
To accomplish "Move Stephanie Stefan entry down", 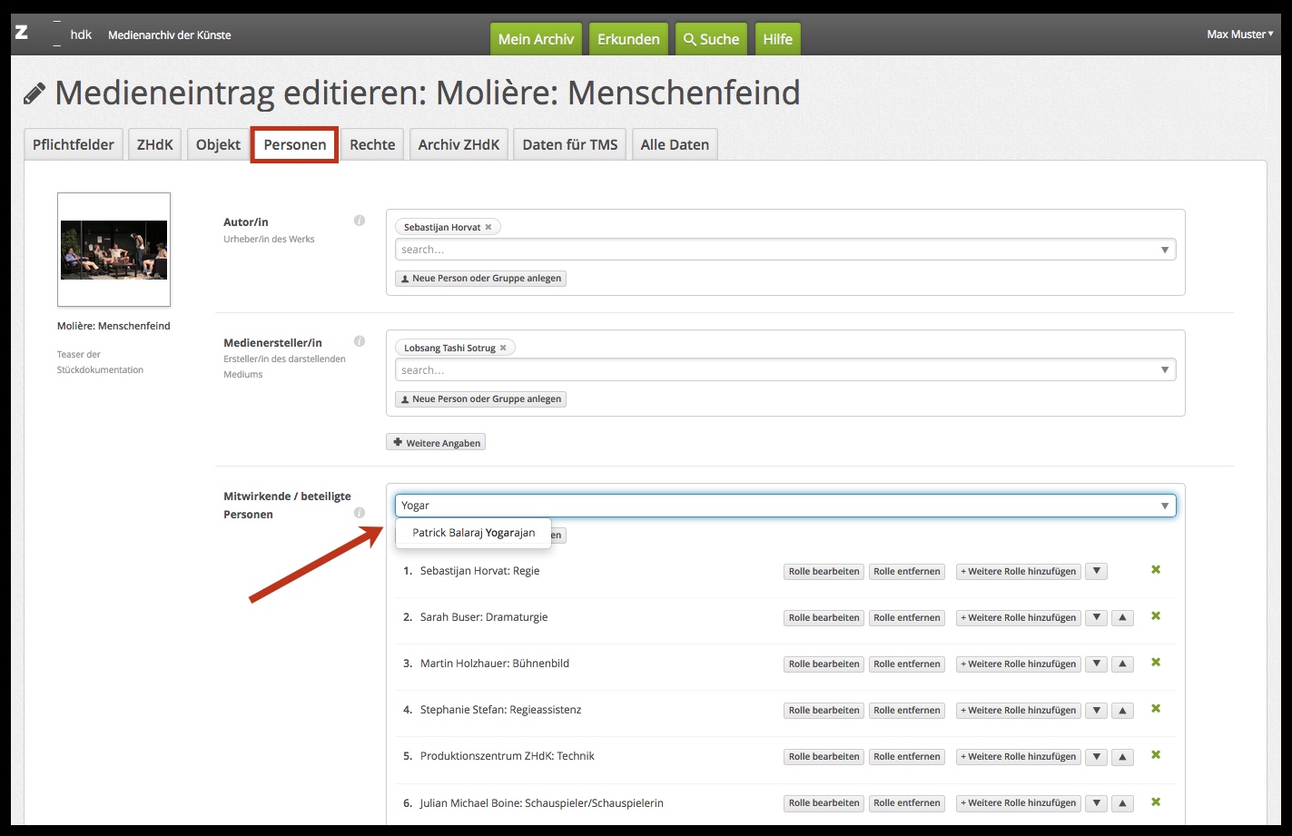I will (x=1097, y=711).
